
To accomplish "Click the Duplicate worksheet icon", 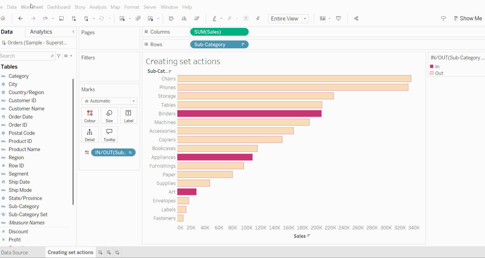I will [x=138, y=18].
